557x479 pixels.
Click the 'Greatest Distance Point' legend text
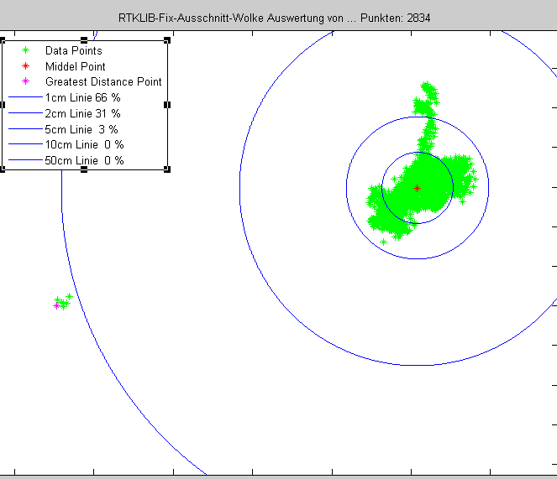(103, 81)
